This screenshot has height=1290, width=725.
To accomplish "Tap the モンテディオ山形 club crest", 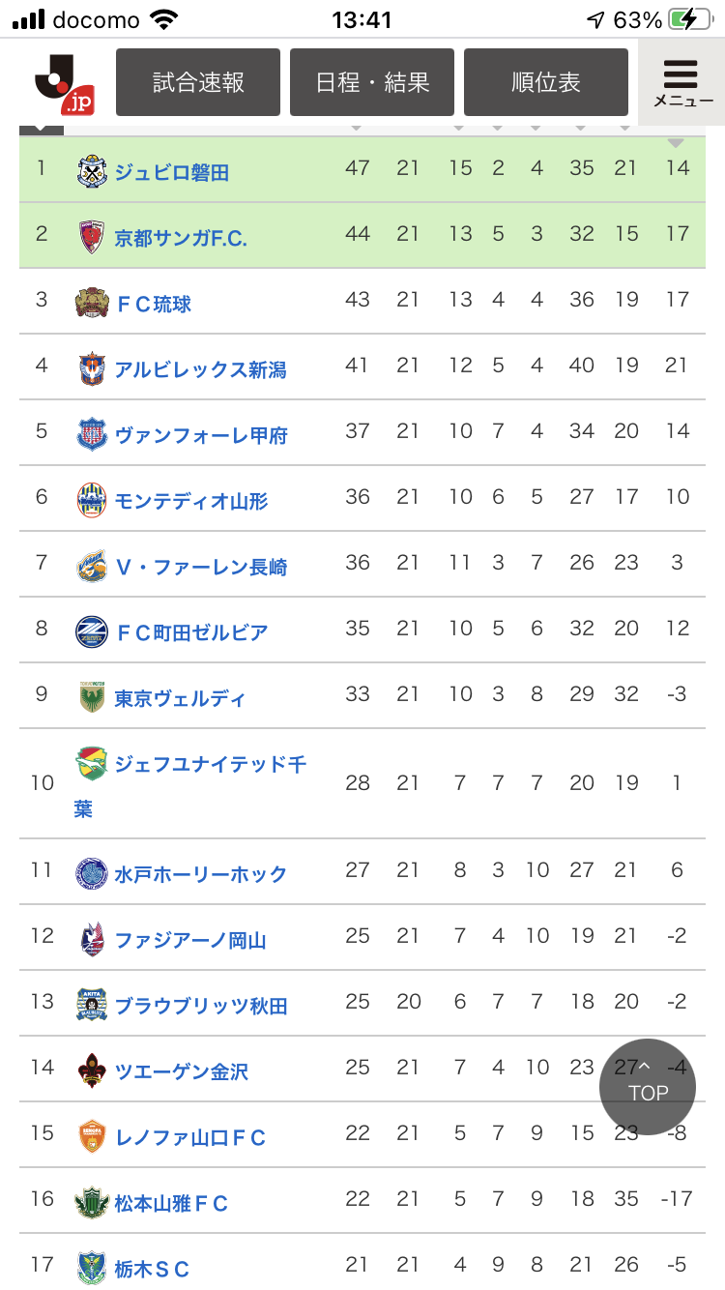I will (x=92, y=500).
